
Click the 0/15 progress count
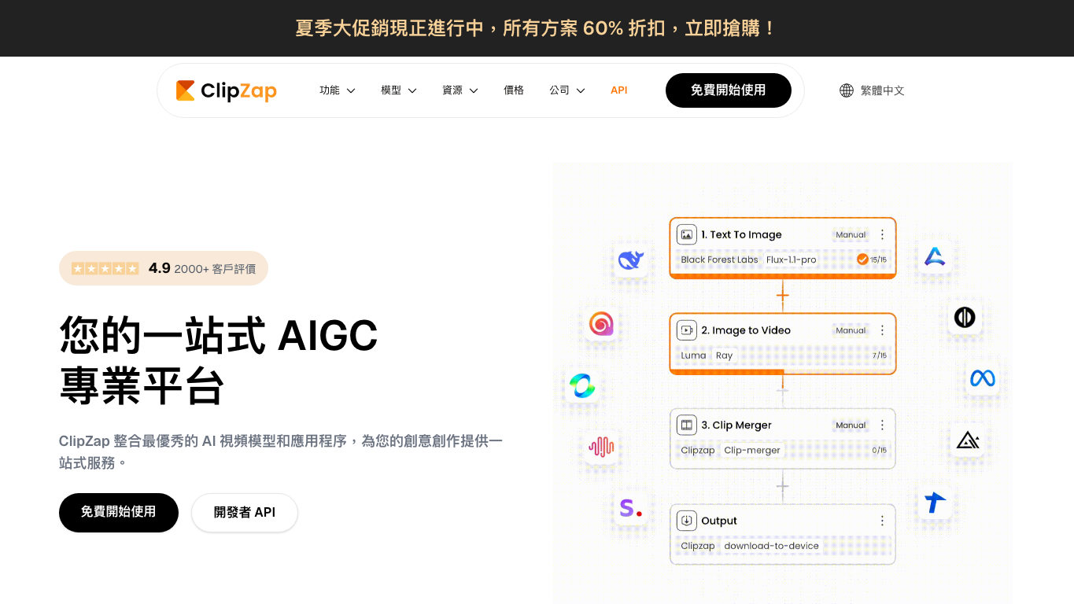(x=880, y=451)
